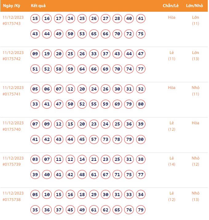Click the 'Ngày /Kỳ' column header
This screenshot has height=220, width=209.
click(x=12, y=6)
